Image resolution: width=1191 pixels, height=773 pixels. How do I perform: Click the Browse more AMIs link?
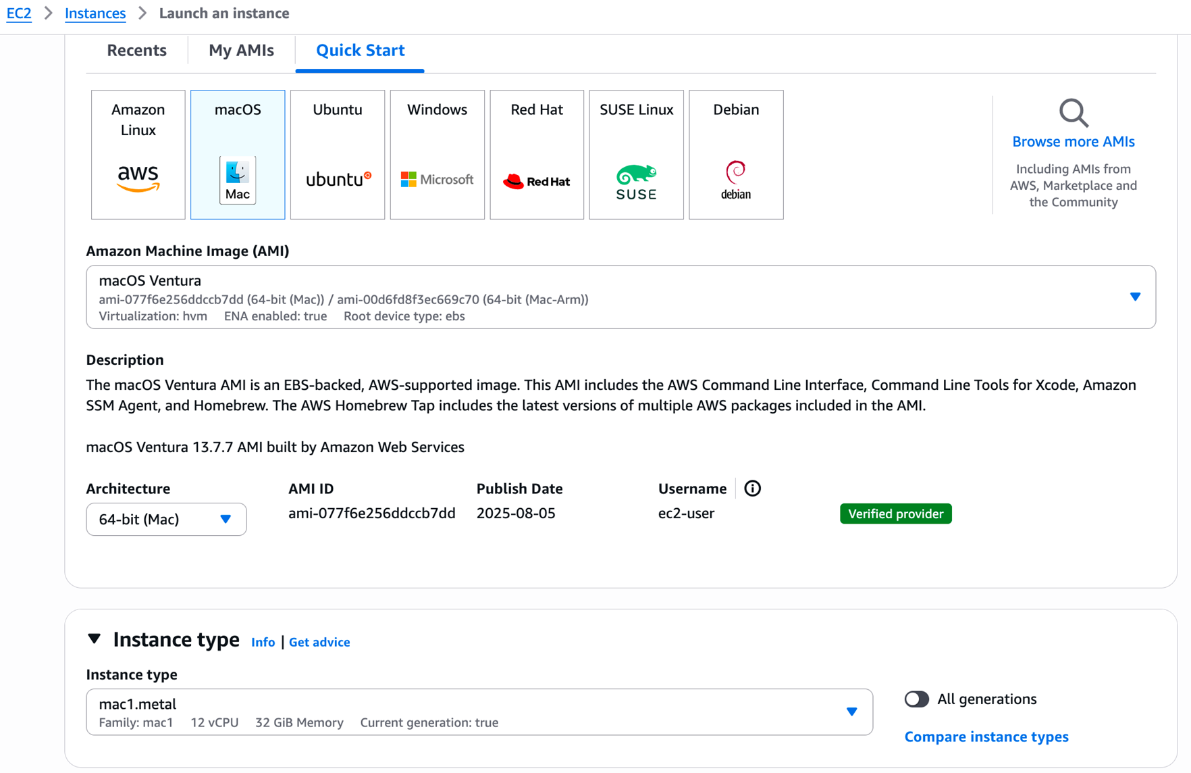click(x=1074, y=142)
